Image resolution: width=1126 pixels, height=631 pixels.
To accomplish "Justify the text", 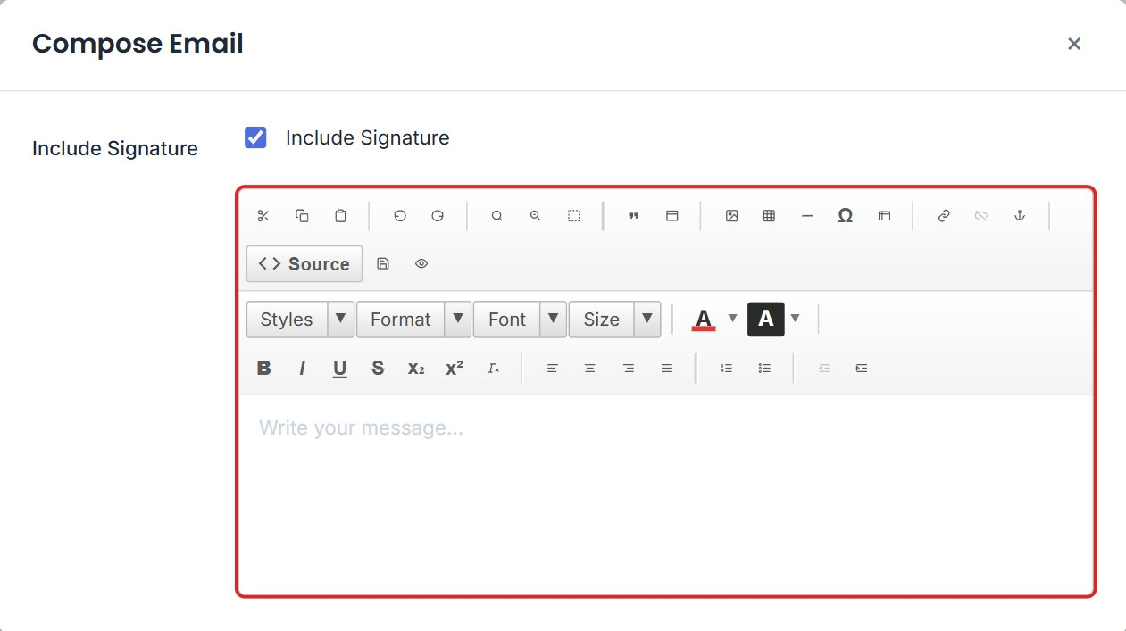I will point(667,368).
